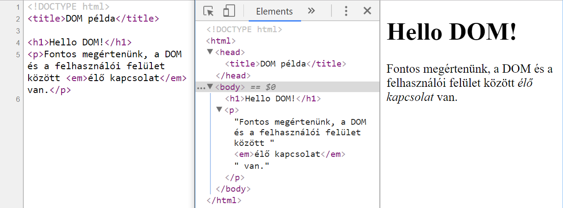Viewport: 563px width, 208px height.
Task: Show more DevTools tabs chevron
Action: pos(311,11)
